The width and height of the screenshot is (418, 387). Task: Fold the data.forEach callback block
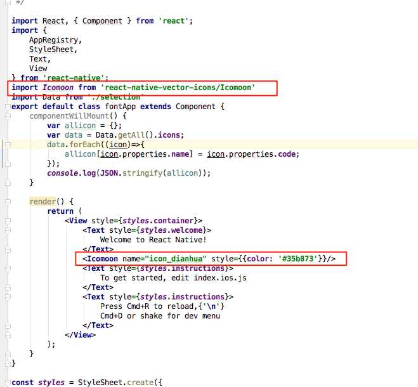(8, 145)
